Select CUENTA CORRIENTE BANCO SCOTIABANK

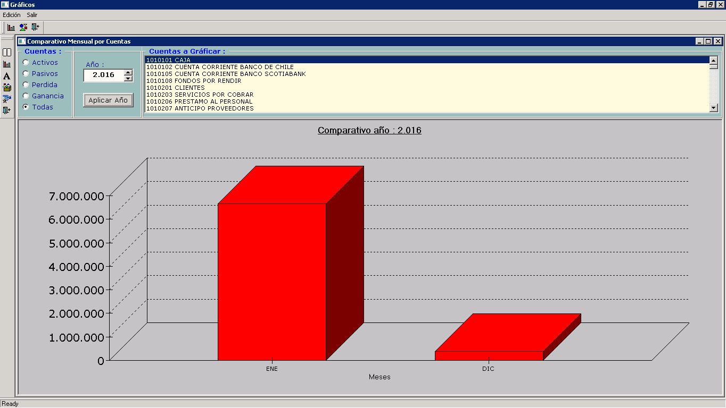pyautogui.click(x=427, y=74)
